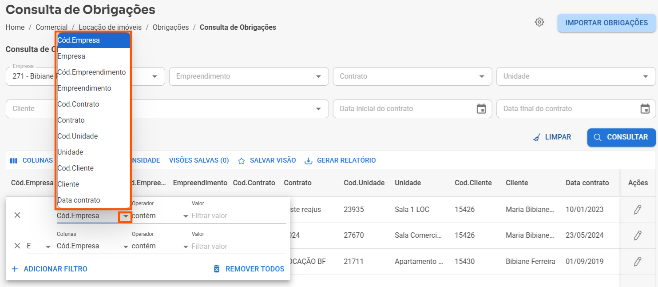Click cell 15430
This screenshot has height=287, width=658.
464,261
